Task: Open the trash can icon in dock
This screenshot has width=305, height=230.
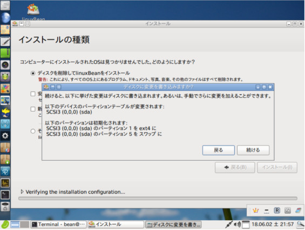Action: pyautogui.click(x=5, y=207)
